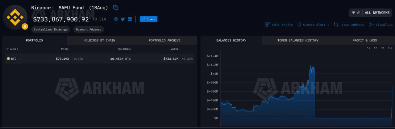The height and width of the screenshot is (129, 395).
Task: Click the Trace Address link
Action: pyautogui.click(x=349, y=25)
